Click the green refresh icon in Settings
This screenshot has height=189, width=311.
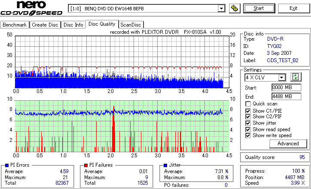pyautogui.click(x=296, y=77)
